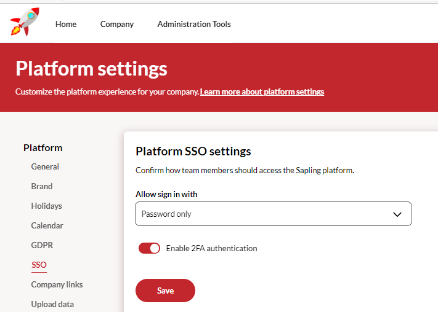
Task: Go to Upload data section
Action: click(52, 304)
